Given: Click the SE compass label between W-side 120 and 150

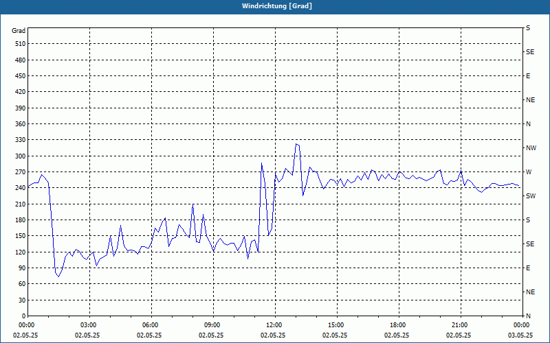Looking at the screenshot, I should coord(530,244).
